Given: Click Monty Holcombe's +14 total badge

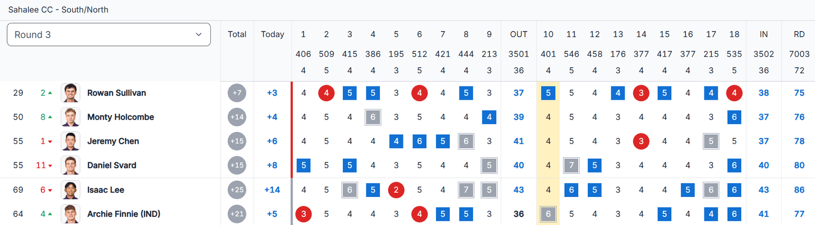Looking at the screenshot, I should click(x=237, y=117).
